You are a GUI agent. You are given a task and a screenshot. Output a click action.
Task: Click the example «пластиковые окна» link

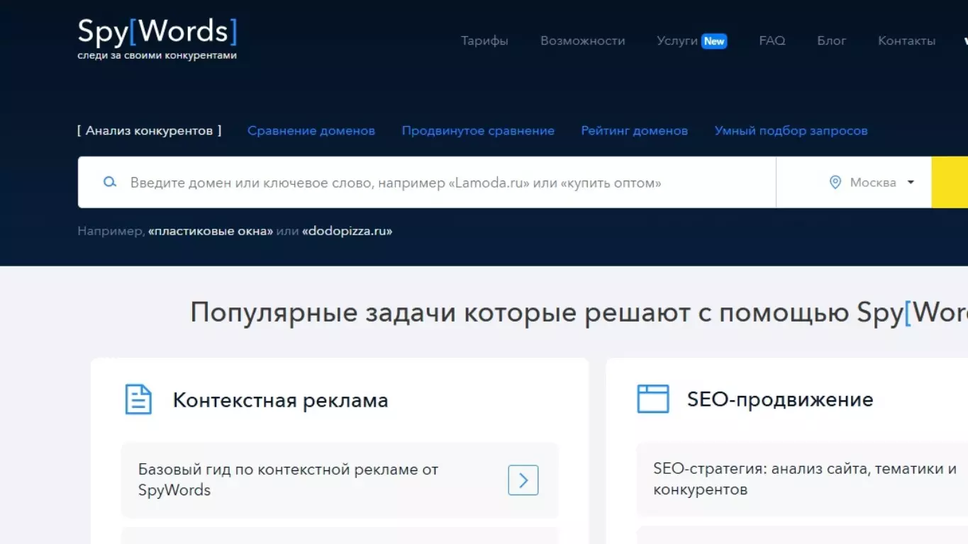tap(211, 231)
